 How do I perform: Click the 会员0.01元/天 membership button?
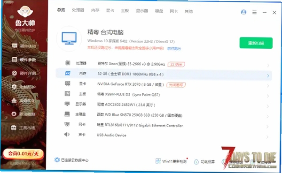point(23,154)
